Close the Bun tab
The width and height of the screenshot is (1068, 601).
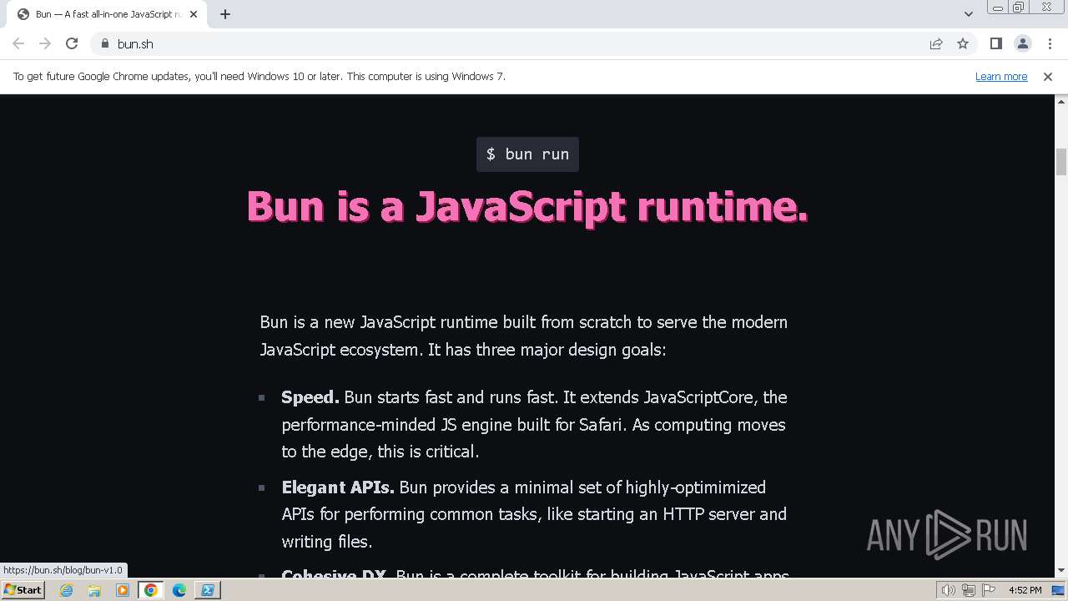coord(194,14)
